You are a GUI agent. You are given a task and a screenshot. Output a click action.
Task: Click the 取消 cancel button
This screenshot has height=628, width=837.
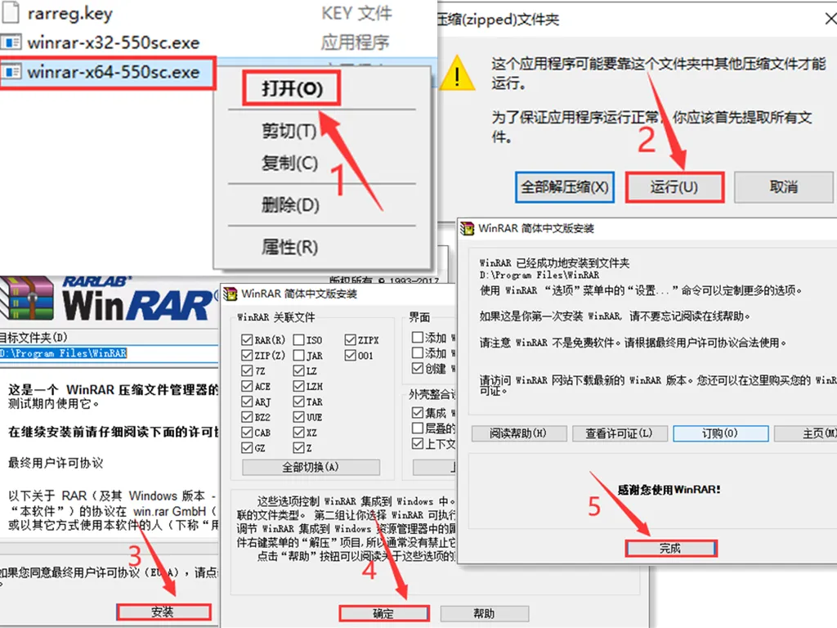coord(784,187)
